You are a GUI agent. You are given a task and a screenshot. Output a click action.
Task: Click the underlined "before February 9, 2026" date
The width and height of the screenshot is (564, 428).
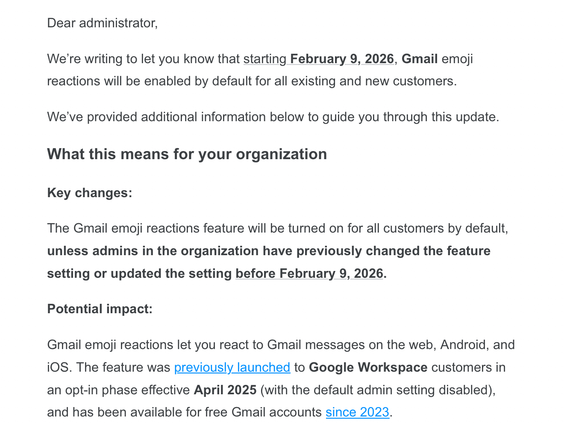309,274
